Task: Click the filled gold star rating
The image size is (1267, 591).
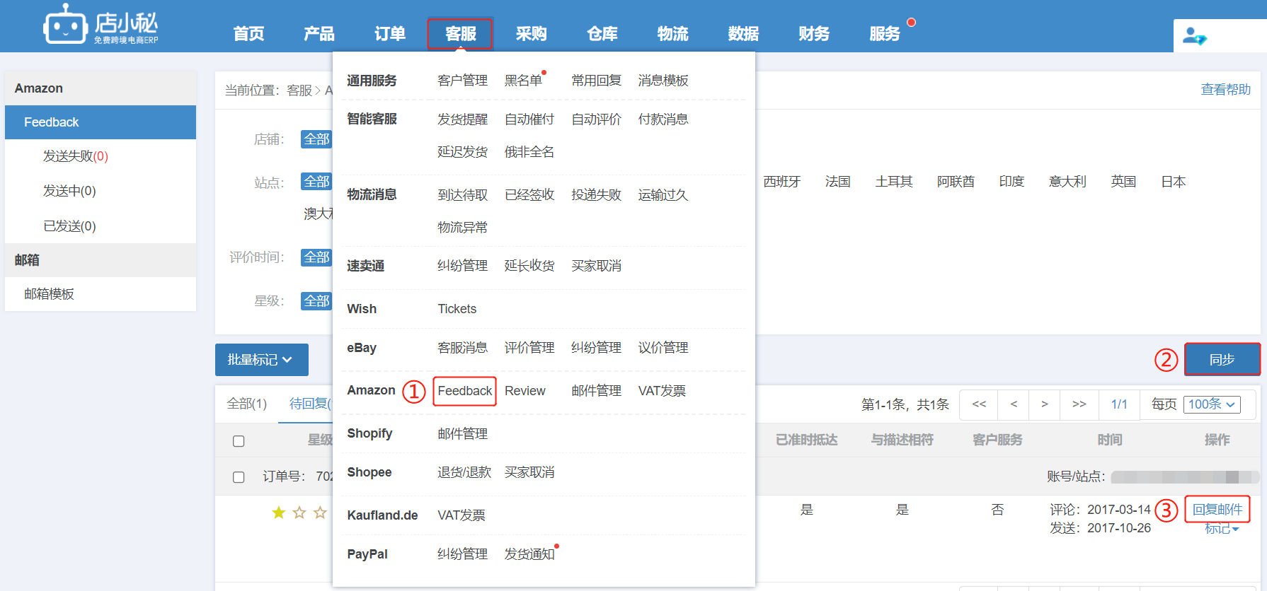Action: (x=279, y=513)
